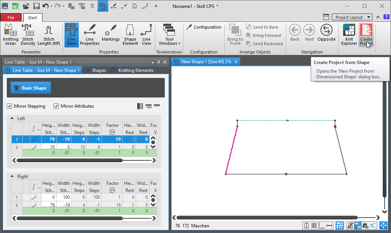Launch the Knit Explorer
Viewport: 391px width, 233px height.
click(349, 35)
